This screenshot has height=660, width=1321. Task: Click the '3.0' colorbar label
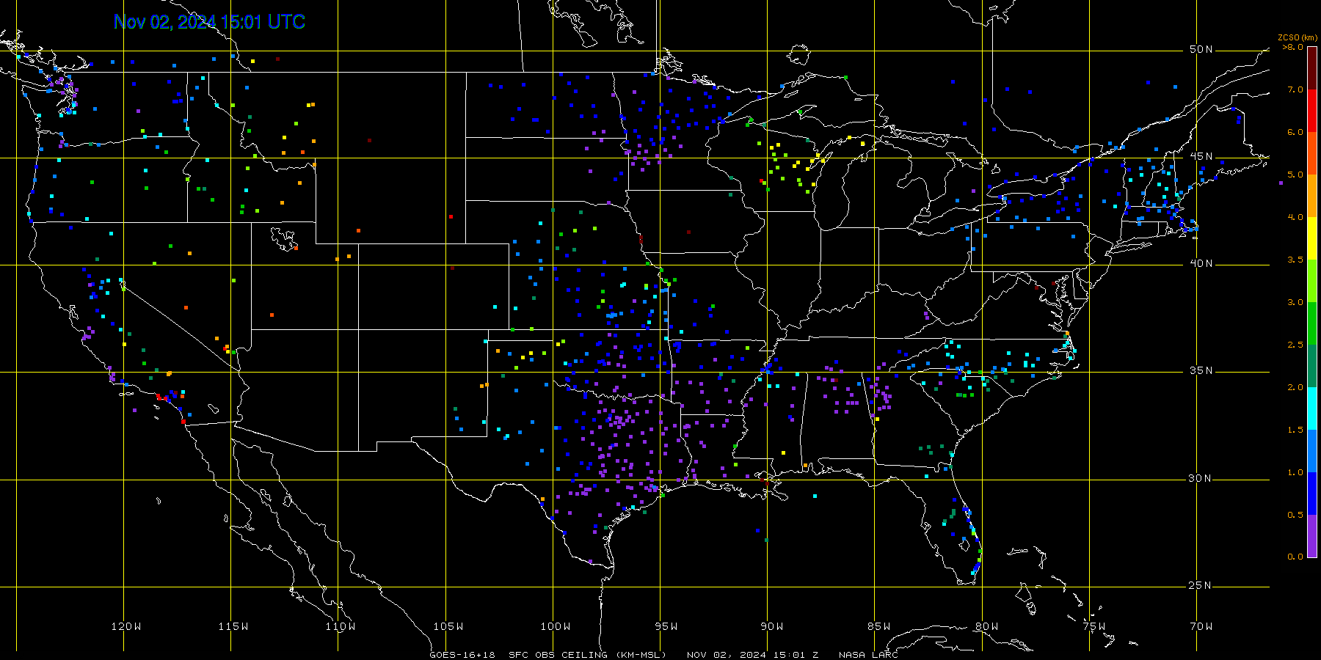click(x=1295, y=302)
